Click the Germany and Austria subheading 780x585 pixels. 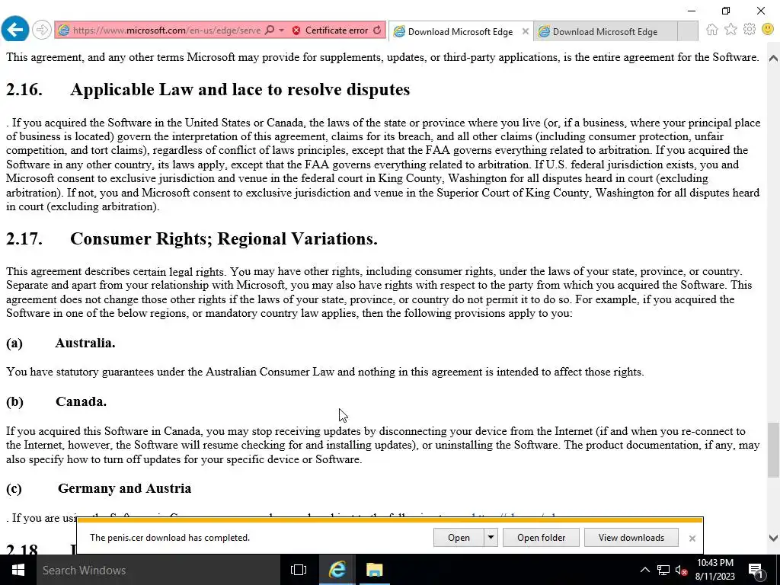point(124,488)
